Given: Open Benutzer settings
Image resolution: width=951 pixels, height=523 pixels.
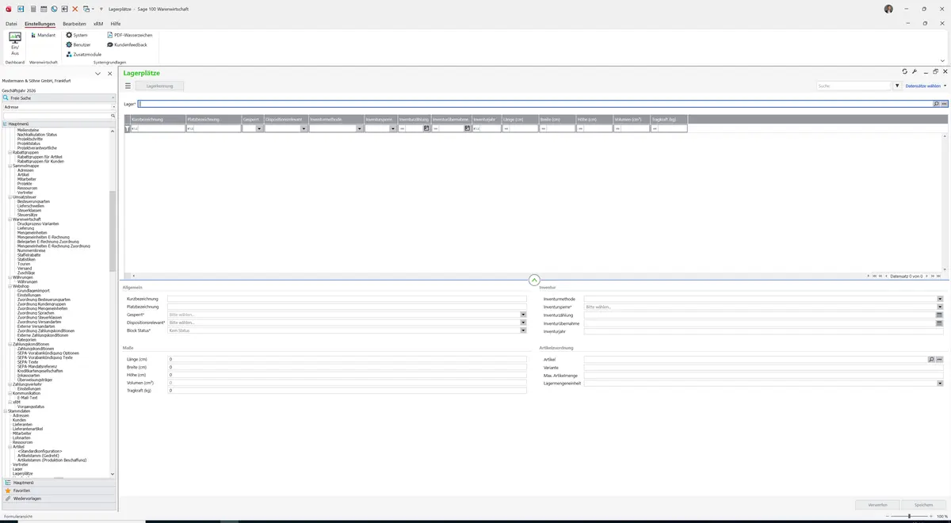Looking at the screenshot, I should [x=78, y=44].
